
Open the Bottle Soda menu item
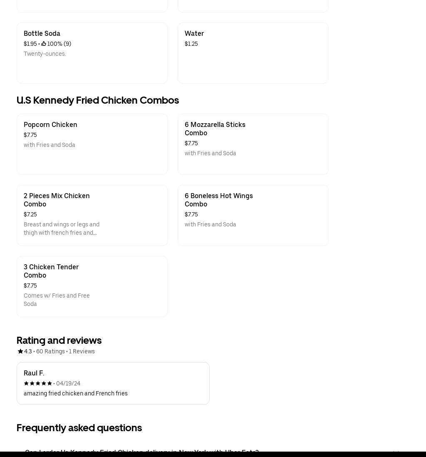tap(92, 53)
